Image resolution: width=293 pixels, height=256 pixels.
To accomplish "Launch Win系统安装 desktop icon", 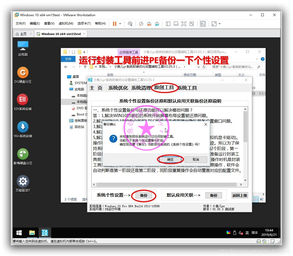I will [23, 130].
